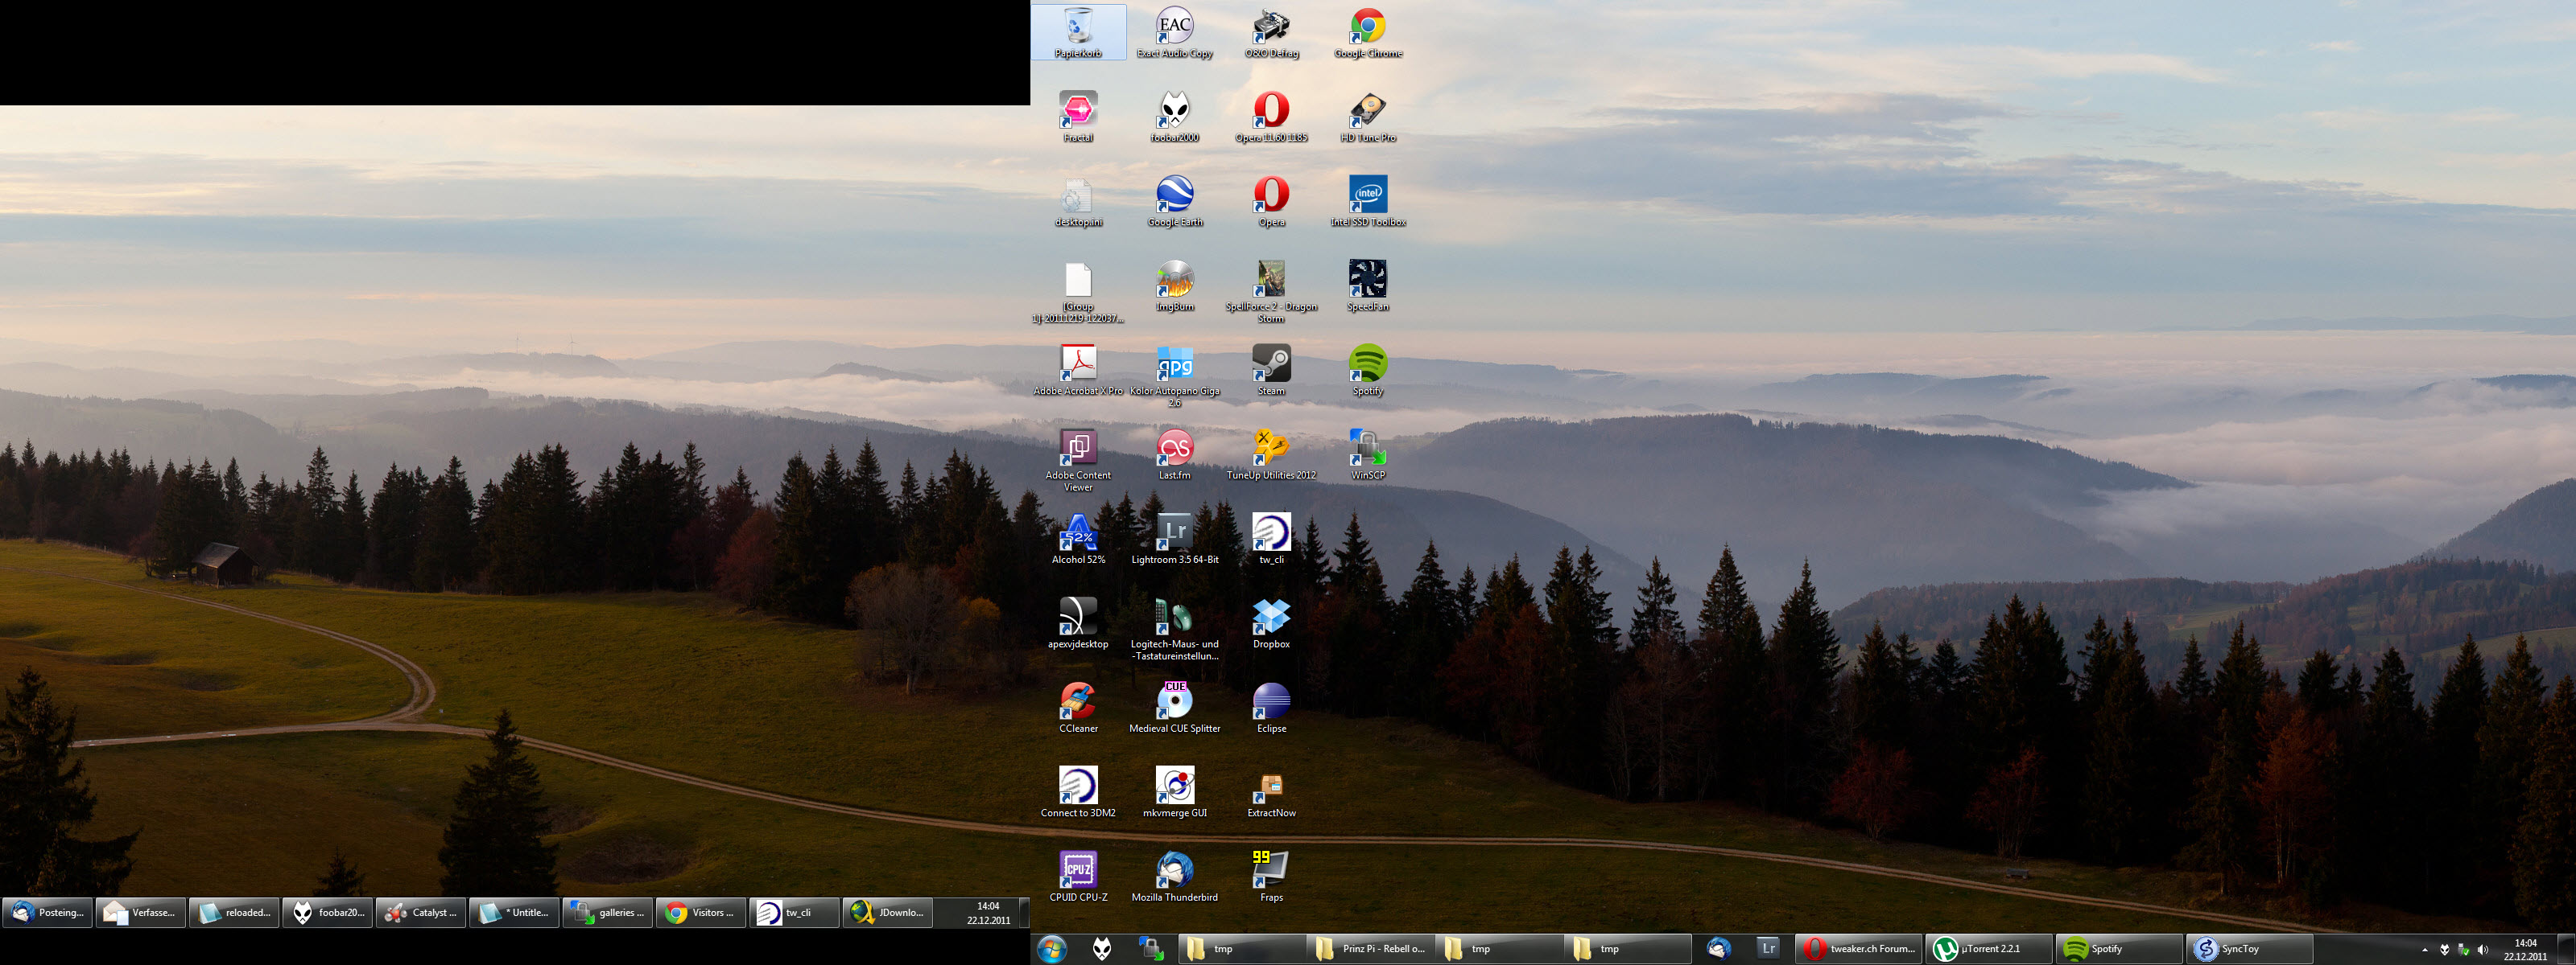This screenshot has height=965, width=2576.
Task: Open the main taskbar clock showing 22.12.2011
Action: 2525,949
